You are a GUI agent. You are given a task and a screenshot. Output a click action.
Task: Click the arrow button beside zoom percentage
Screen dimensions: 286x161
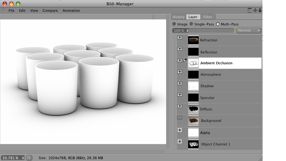[x=29, y=158]
